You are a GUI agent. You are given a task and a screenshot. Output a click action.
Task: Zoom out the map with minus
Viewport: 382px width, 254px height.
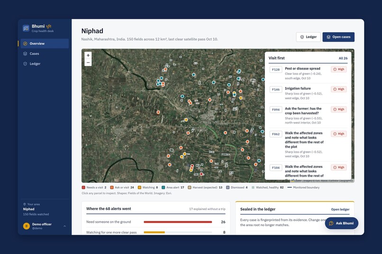(88, 62)
